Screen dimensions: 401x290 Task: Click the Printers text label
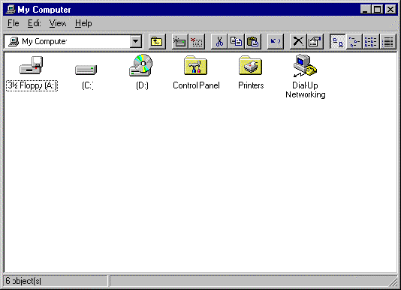pyautogui.click(x=251, y=85)
